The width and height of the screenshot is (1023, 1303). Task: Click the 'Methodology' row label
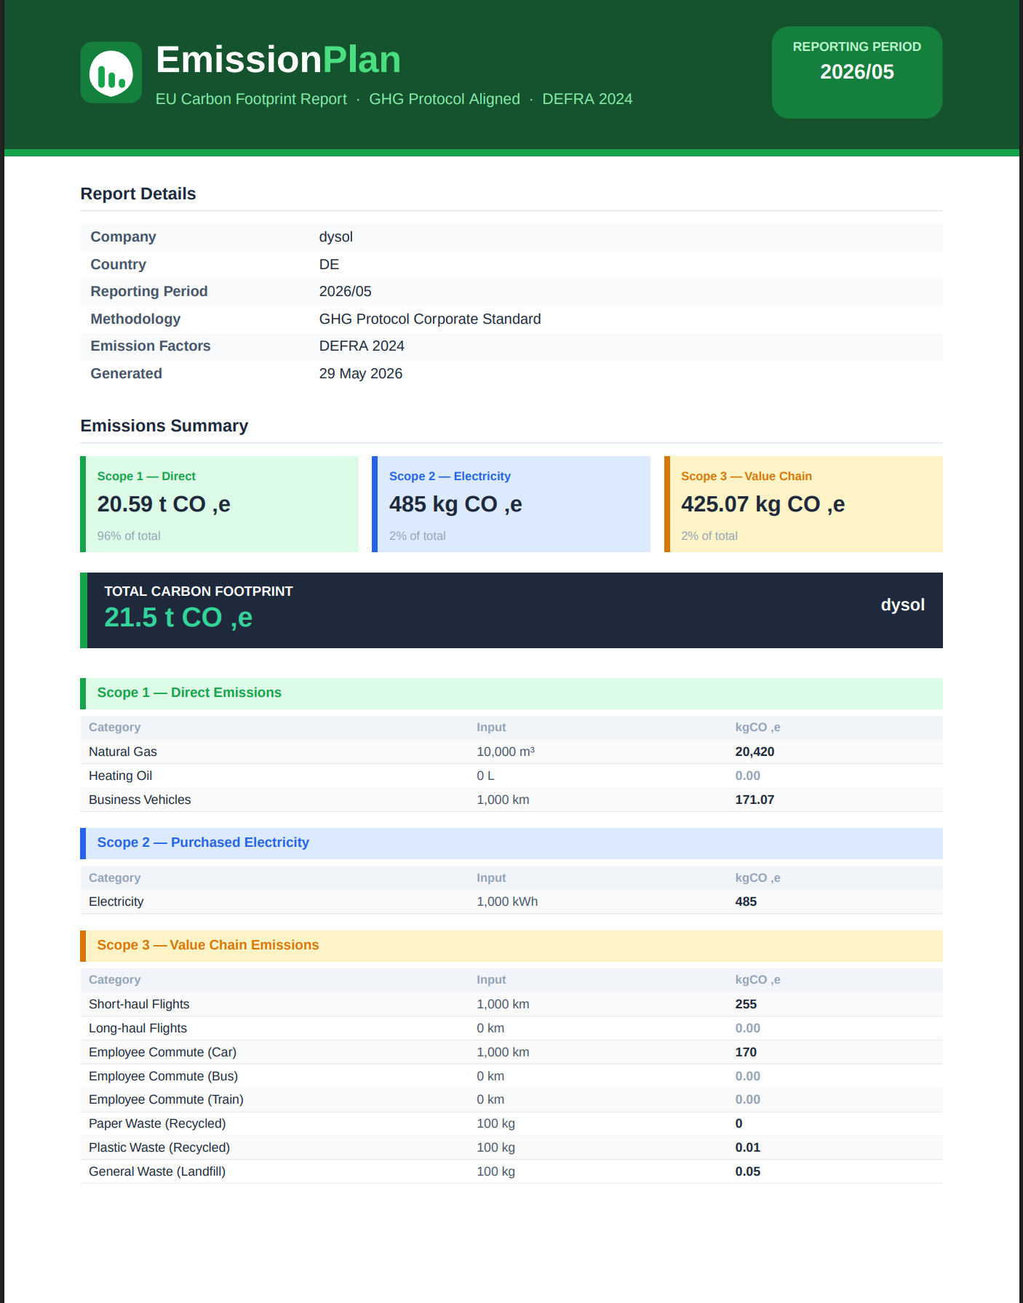[135, 319]
